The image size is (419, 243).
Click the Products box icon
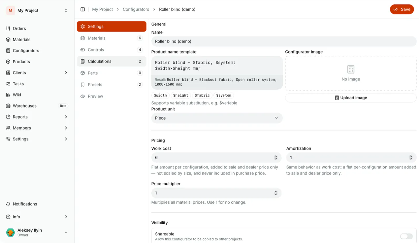8,62
